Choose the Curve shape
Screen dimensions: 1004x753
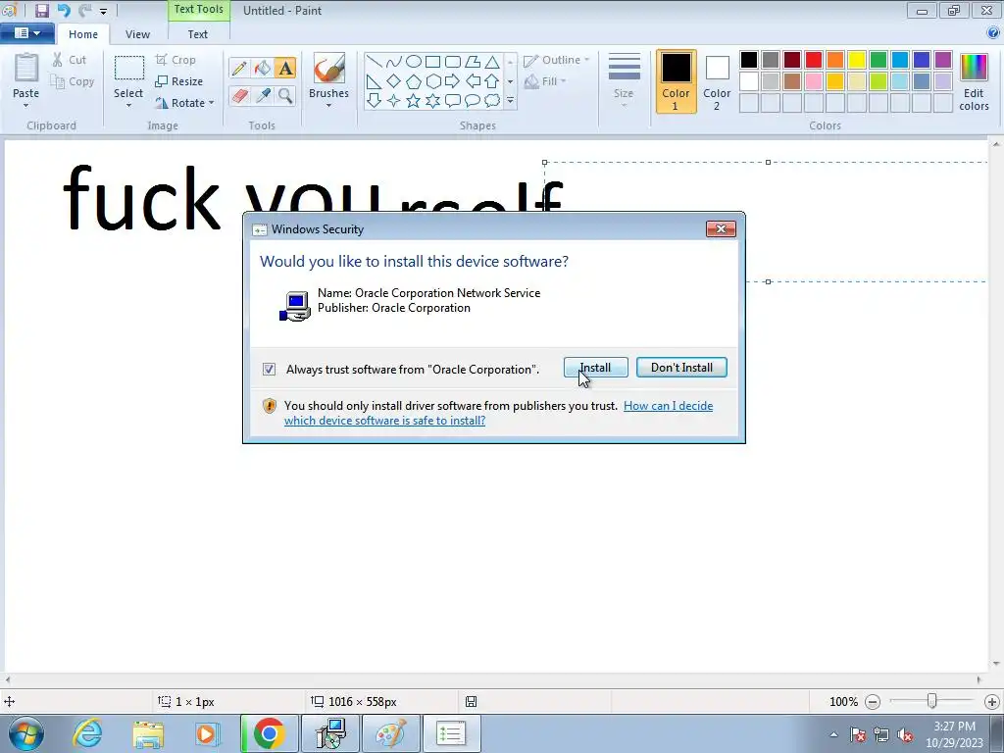394,62
